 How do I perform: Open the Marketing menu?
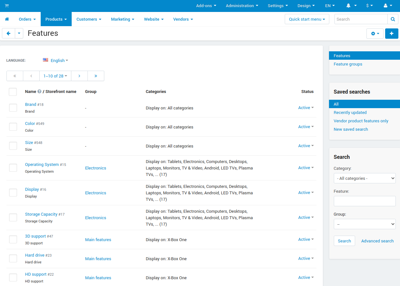point(123,19)
